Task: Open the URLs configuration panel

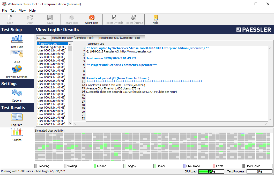Action: (17, 56)
